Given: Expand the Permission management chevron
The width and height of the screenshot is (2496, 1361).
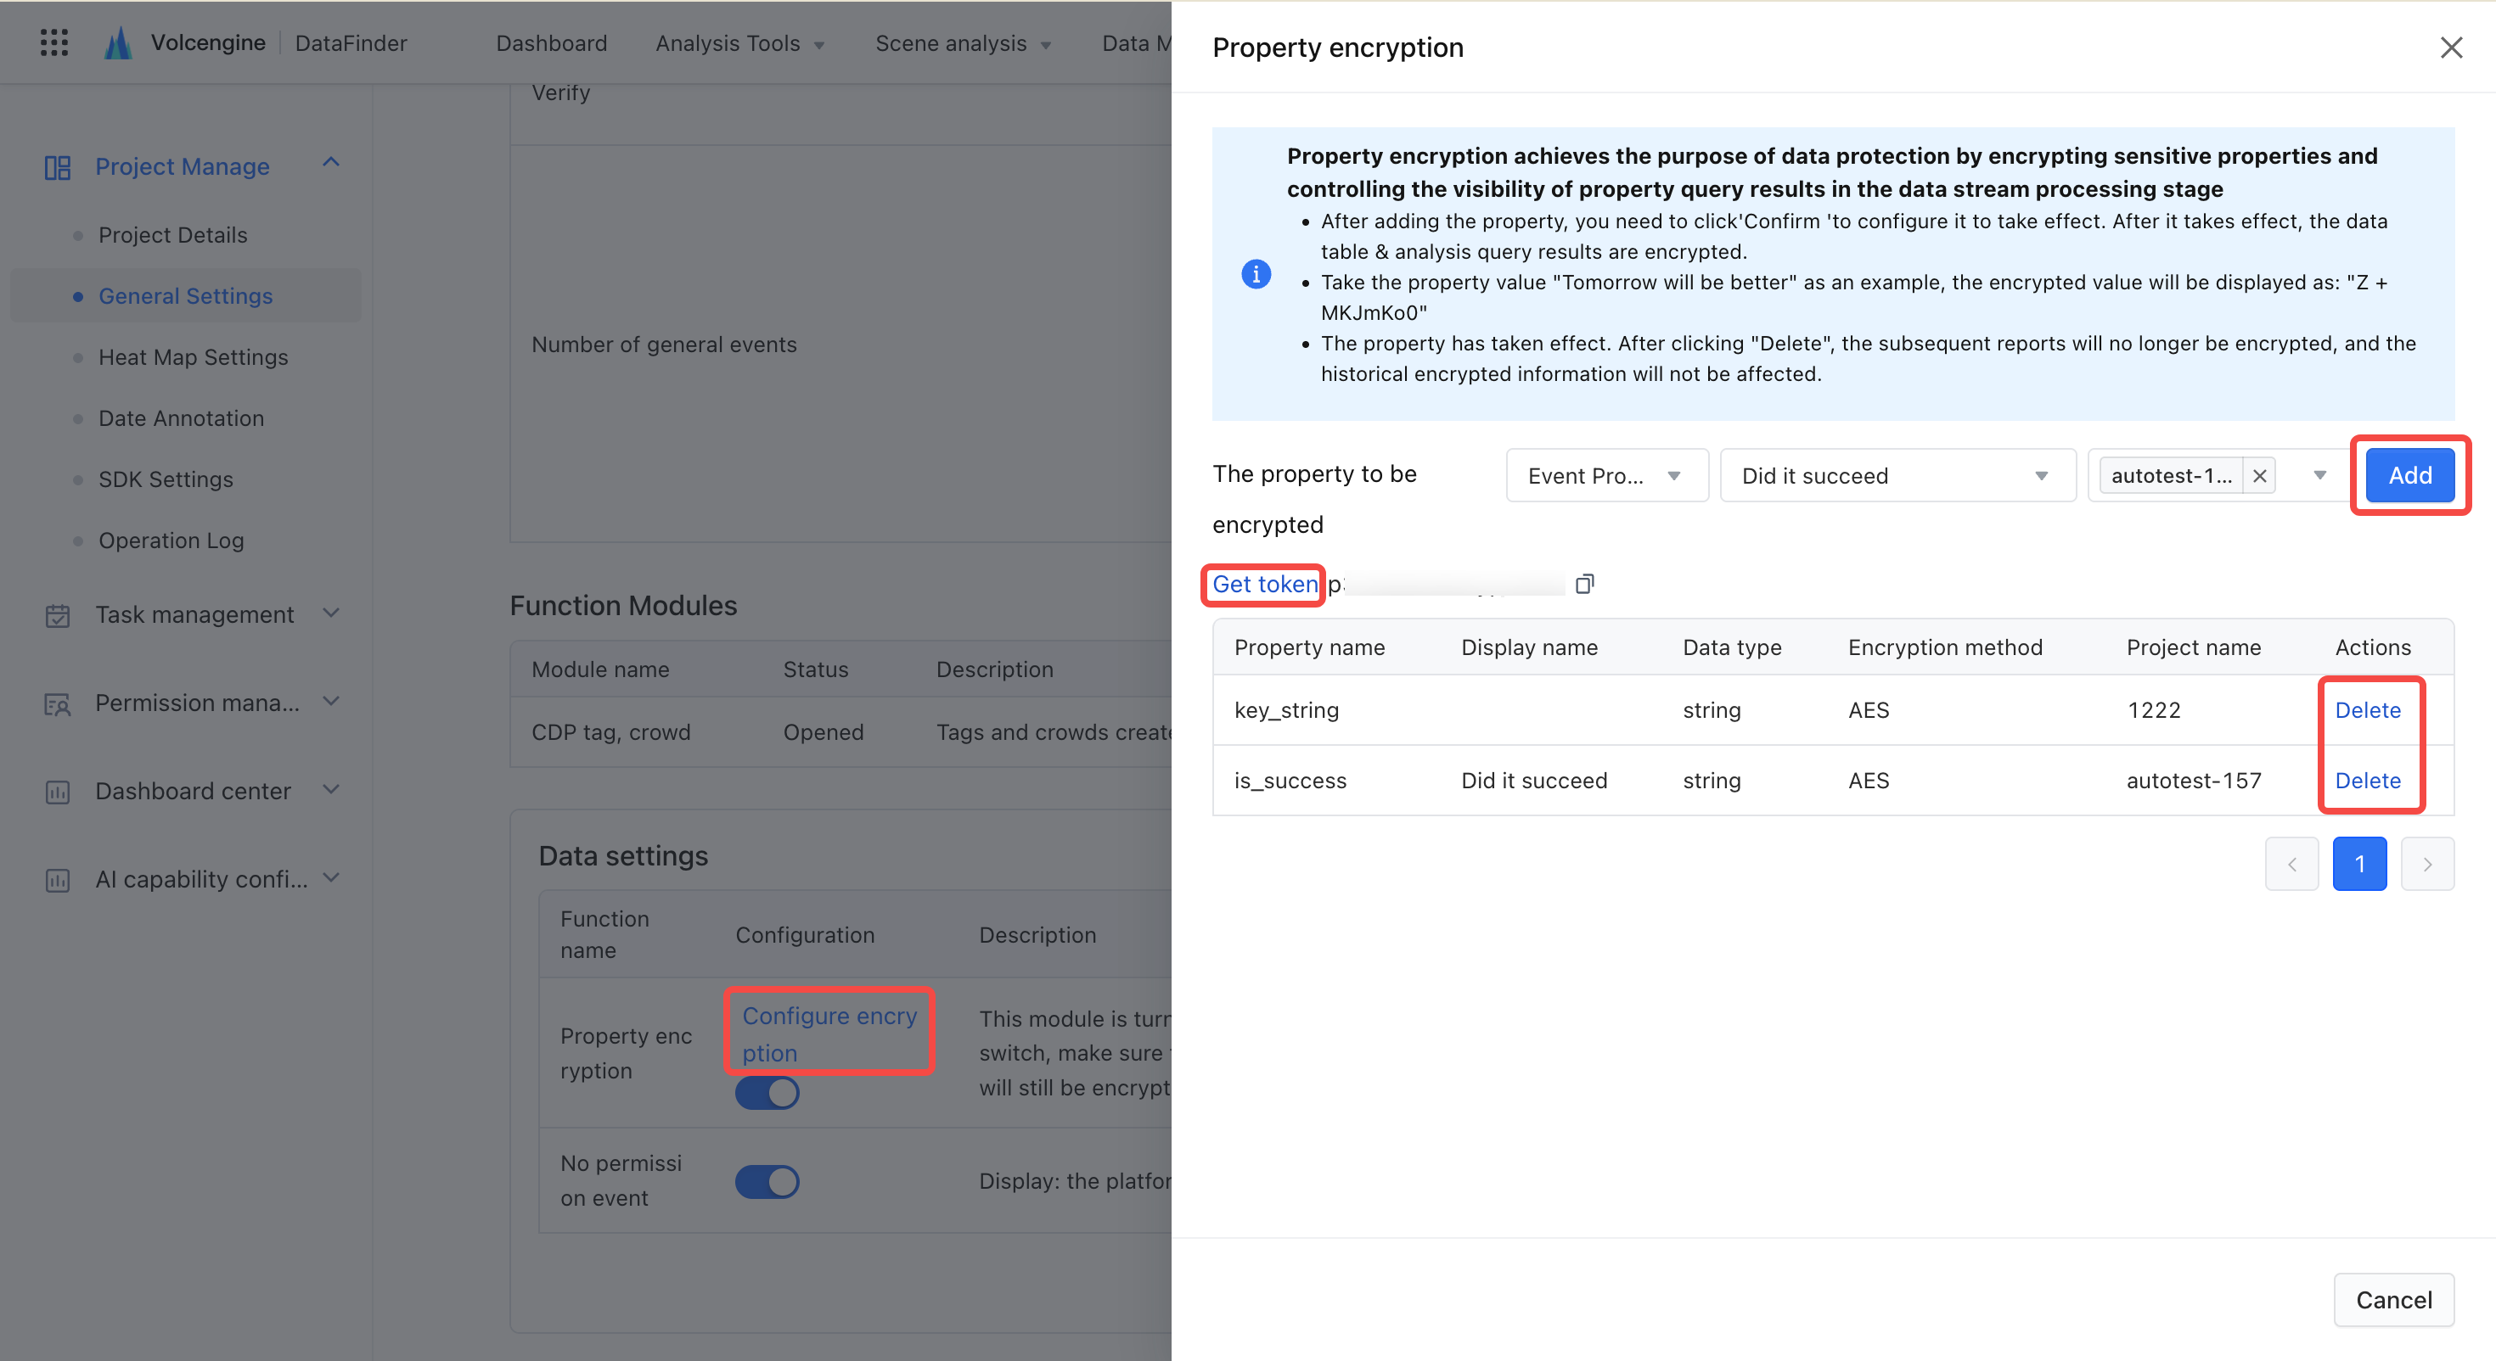Looking at the screenshot, I should 331,702.
